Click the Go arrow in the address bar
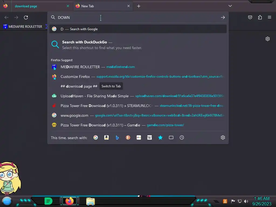 click(223, 18)
